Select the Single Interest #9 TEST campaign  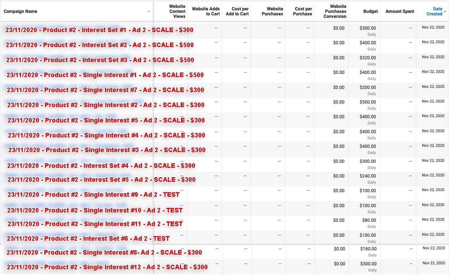[x=94, y=195]
